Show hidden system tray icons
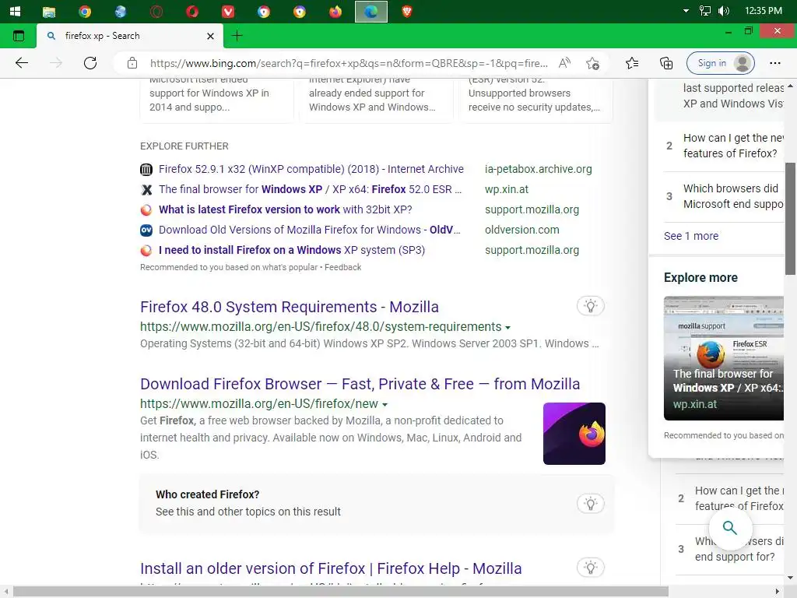 (x=686, y=11)
